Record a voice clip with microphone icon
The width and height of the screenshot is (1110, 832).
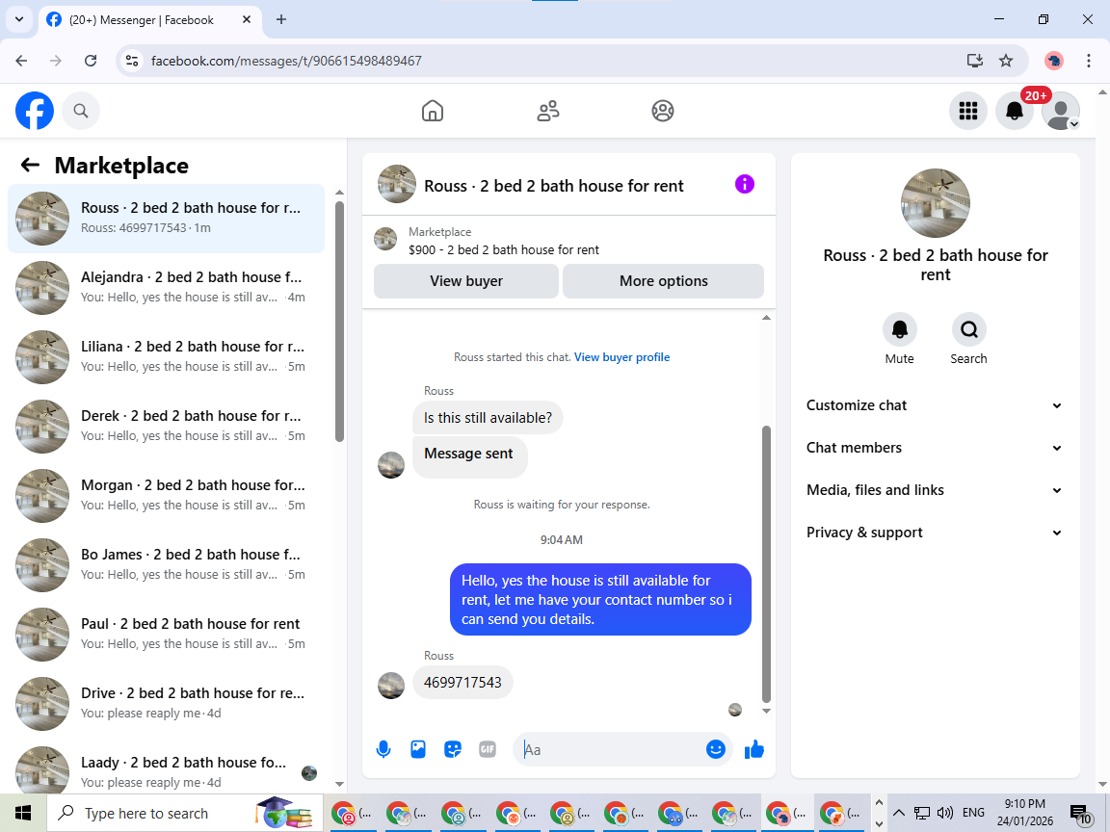tap(383, 749)
